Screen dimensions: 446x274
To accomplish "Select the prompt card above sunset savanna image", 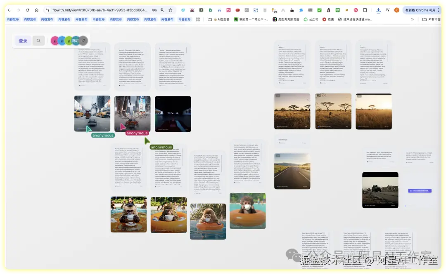I will [x=374, y=64].
